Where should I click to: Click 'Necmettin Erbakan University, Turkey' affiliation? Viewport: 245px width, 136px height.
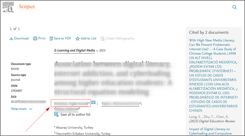point(83,134)
